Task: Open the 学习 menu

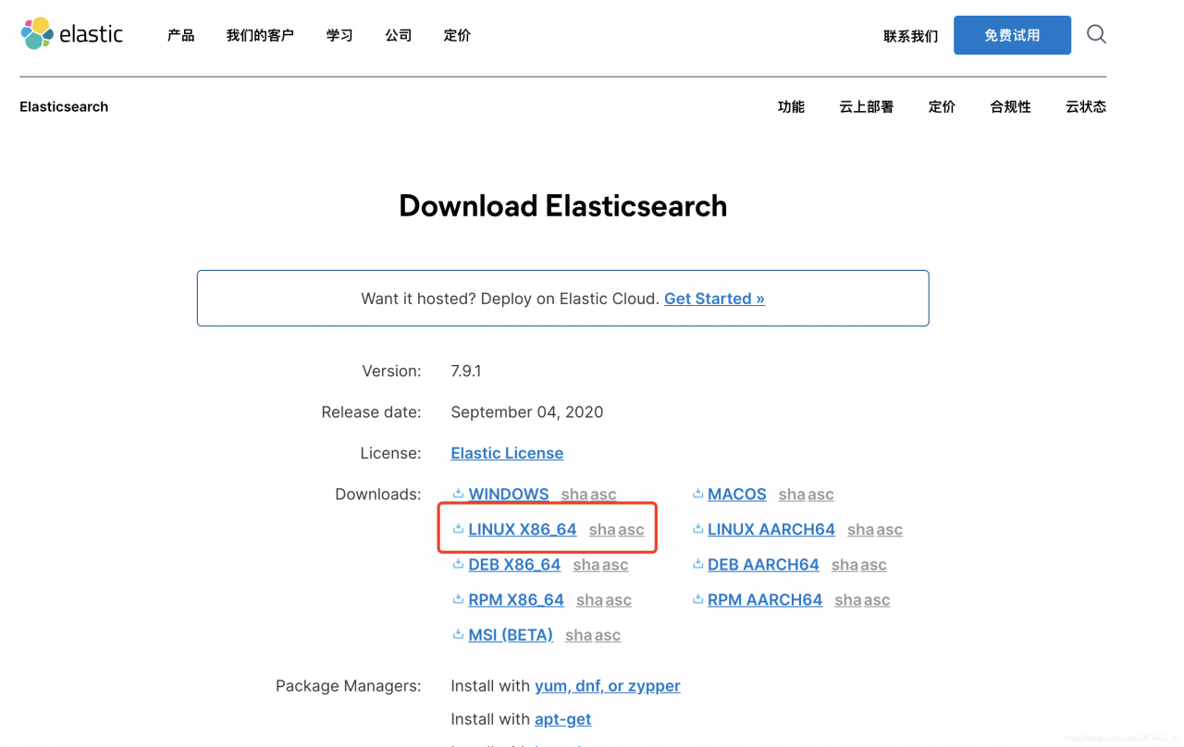Action: pyautogui.click(x=339, y=35)
